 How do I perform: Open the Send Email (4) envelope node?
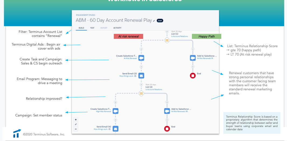(115, 129)
